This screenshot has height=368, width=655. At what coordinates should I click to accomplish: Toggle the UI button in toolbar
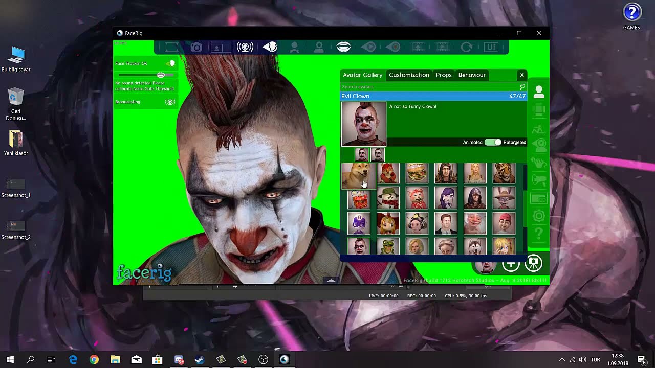491,47
